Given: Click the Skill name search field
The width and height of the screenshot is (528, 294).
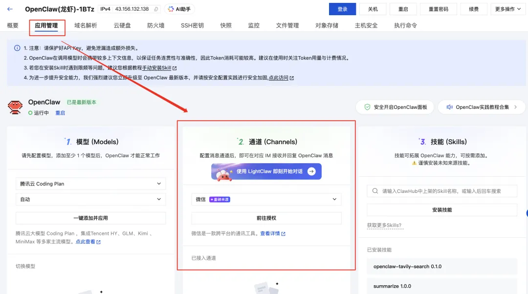Looking at the screenshot, I should tap(442, 191).
